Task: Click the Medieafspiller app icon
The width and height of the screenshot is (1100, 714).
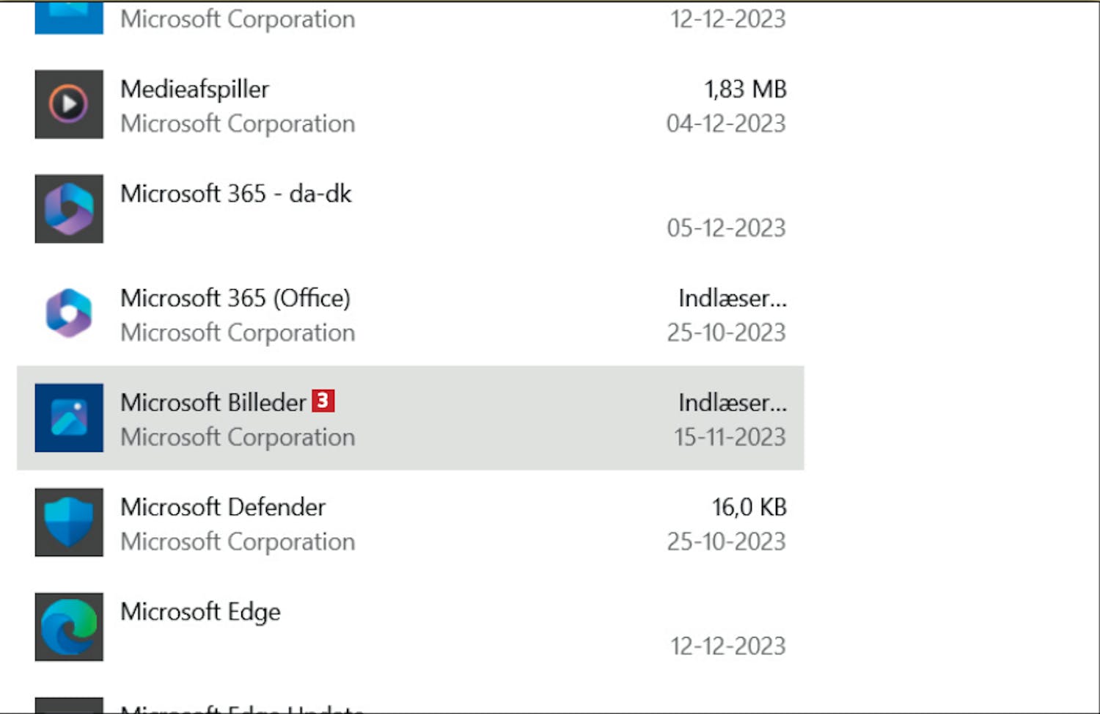Action: click(69, 104)
